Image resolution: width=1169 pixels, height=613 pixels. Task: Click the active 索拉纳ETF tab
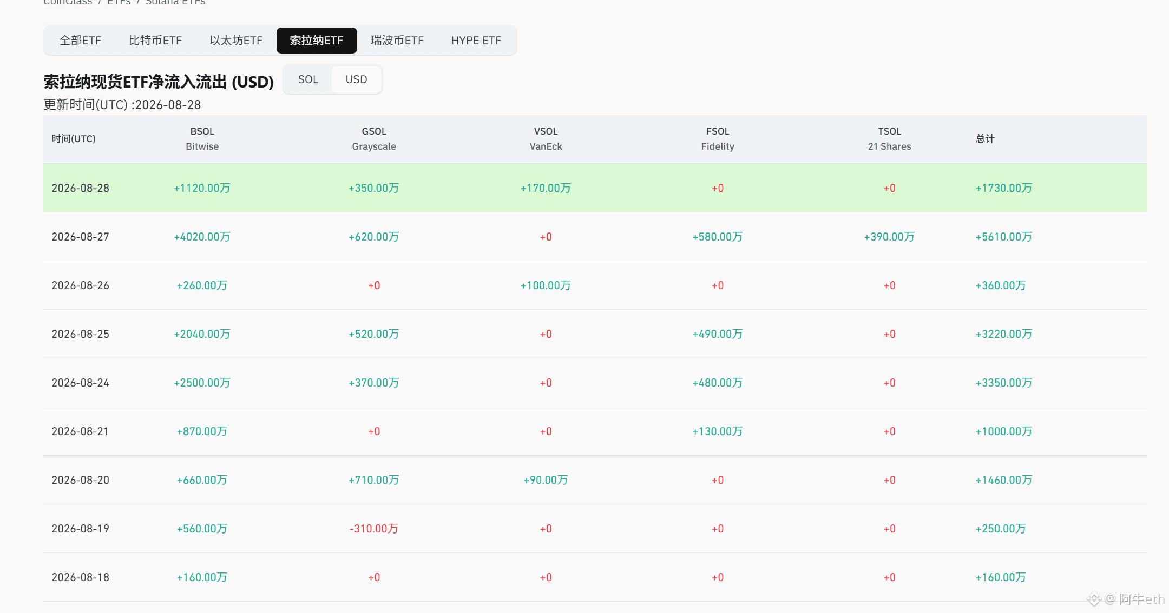[317, 41]
